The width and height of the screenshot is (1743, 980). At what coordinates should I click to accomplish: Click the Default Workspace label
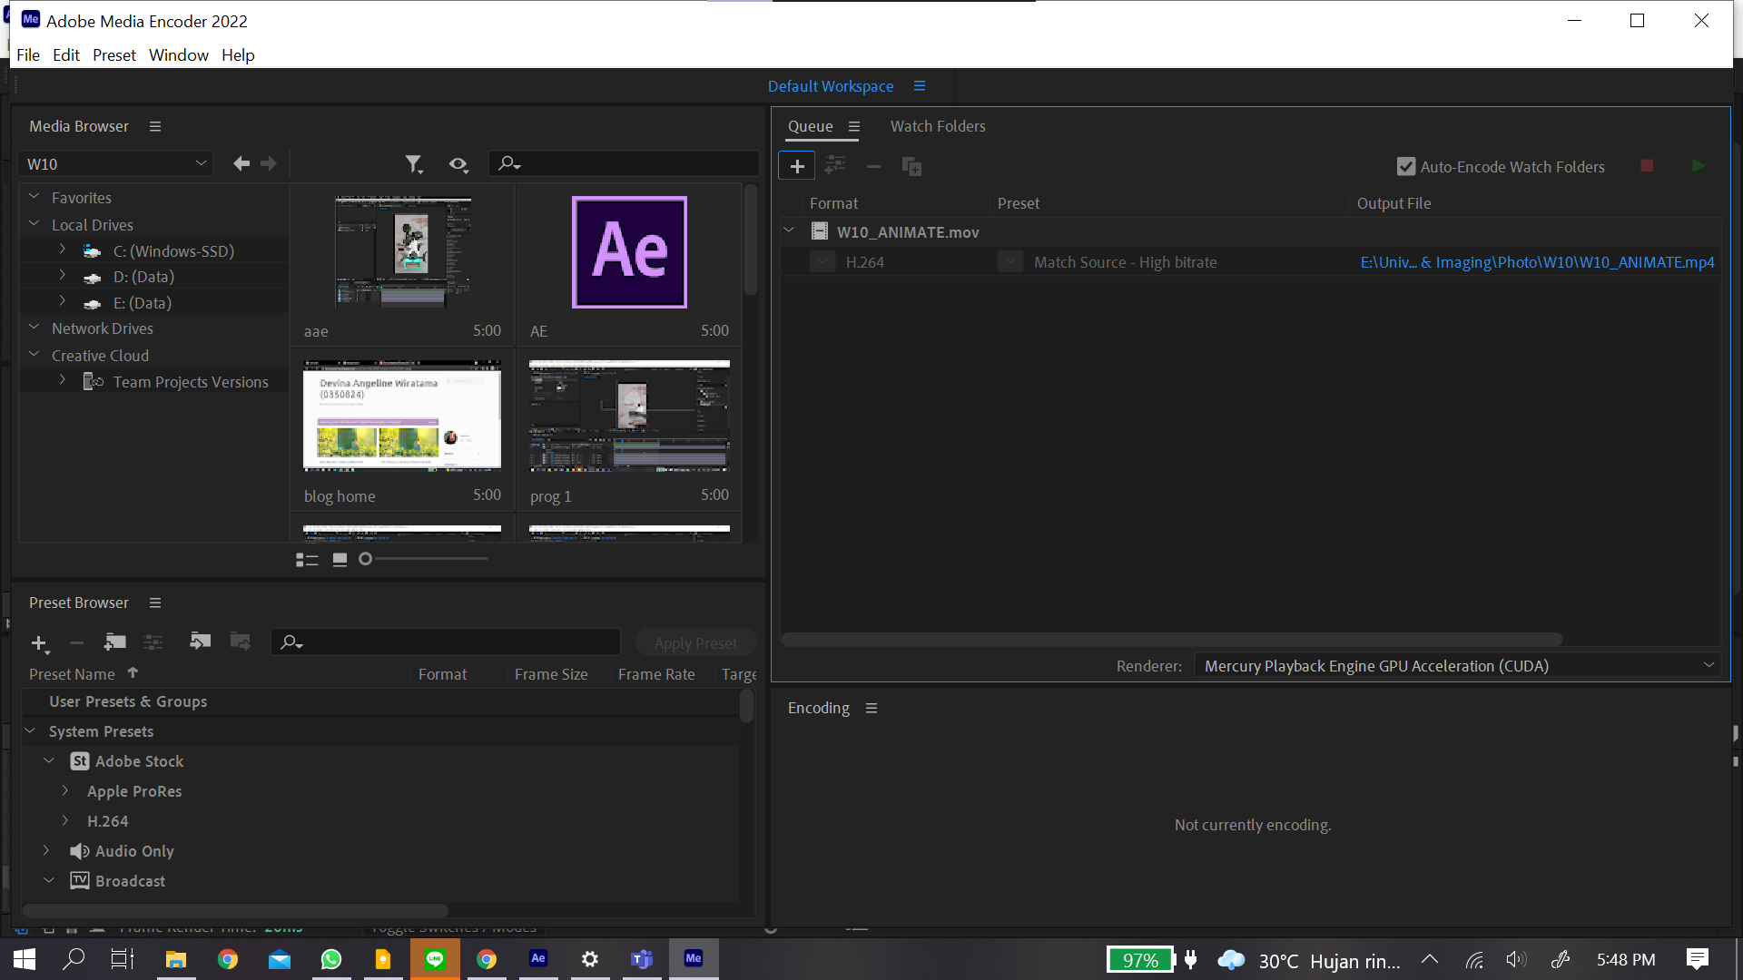(831, 85)
